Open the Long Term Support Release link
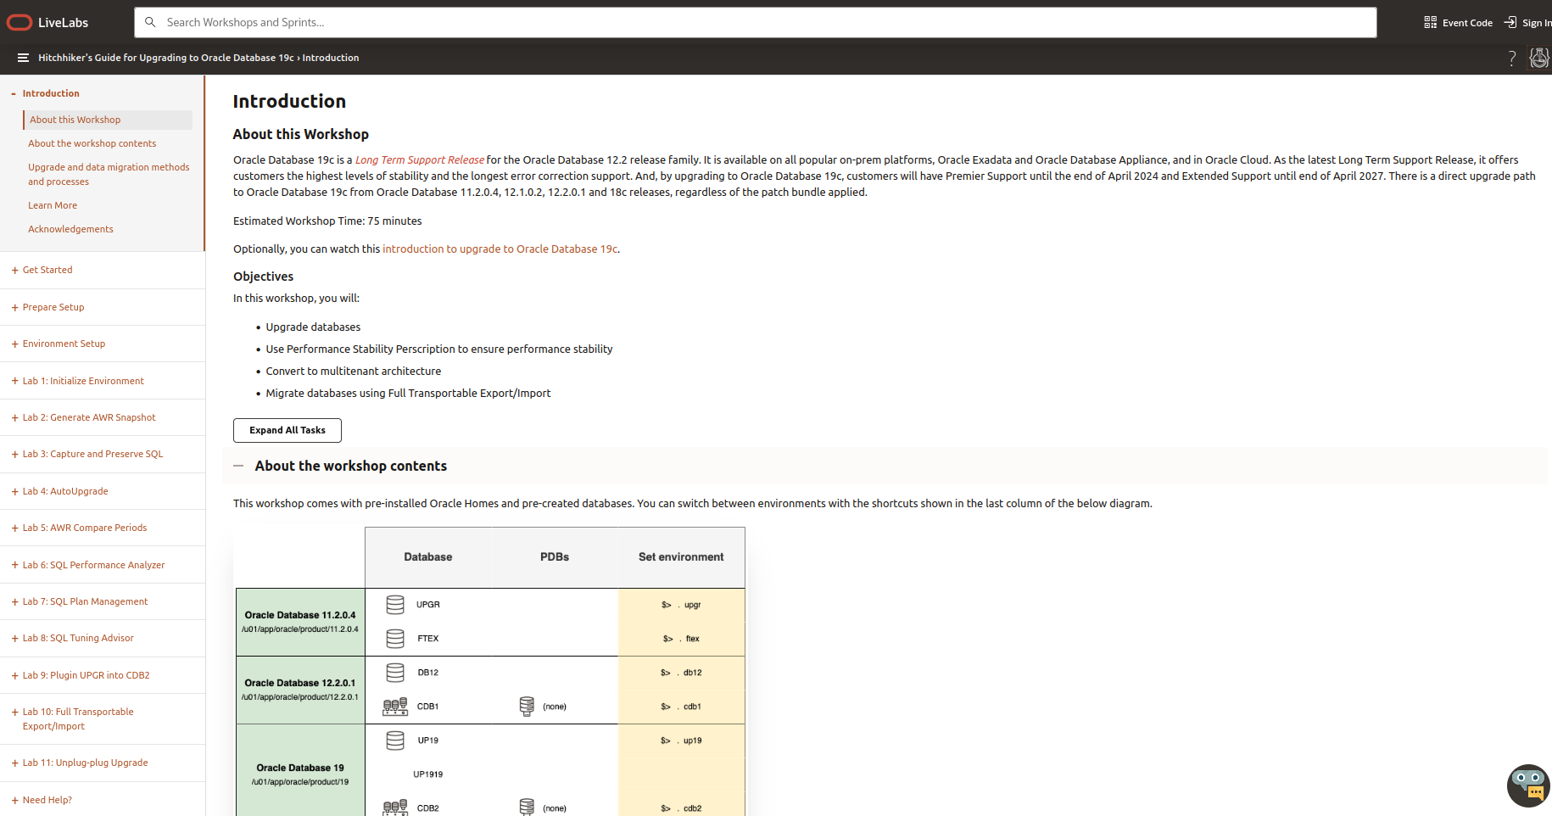 (420, 159)
